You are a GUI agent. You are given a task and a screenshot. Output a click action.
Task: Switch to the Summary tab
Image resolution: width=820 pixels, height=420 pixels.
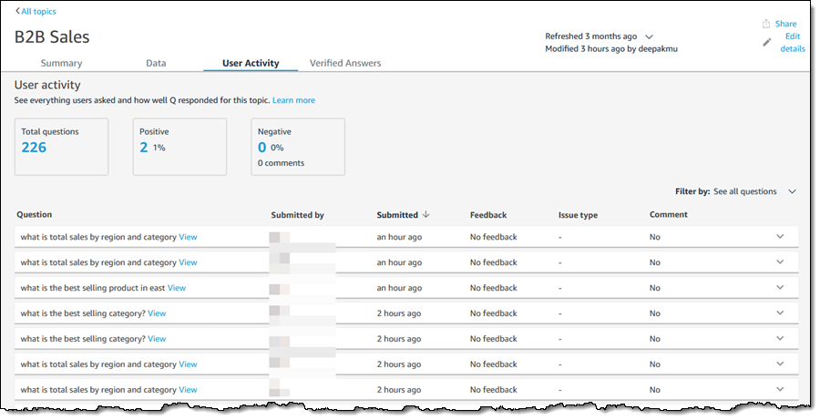click(x=61, y=63)
